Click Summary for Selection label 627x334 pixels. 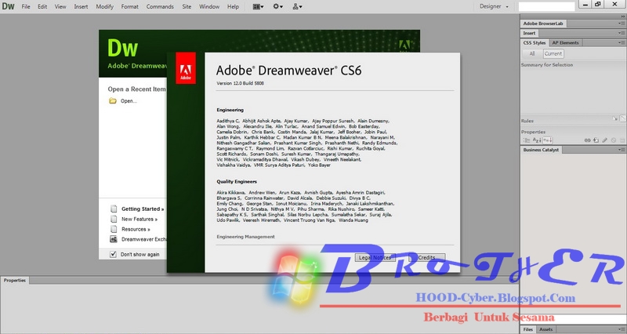point(547,65)
